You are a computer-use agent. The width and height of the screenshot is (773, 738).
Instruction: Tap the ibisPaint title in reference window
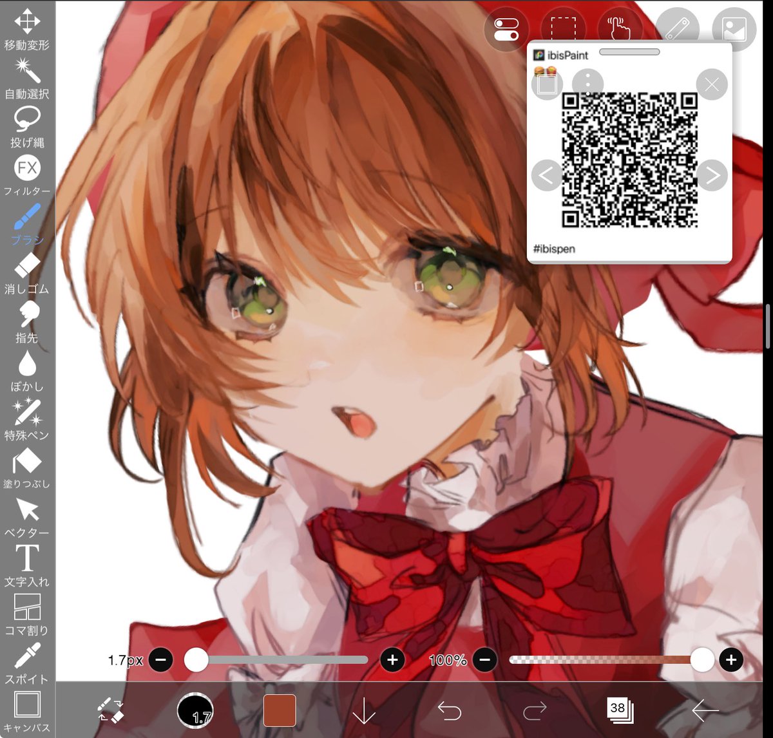coord(568,55)
